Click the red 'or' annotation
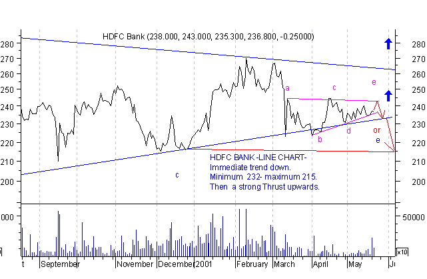This screenshot has height=279, width=427. tap(376, 130)
